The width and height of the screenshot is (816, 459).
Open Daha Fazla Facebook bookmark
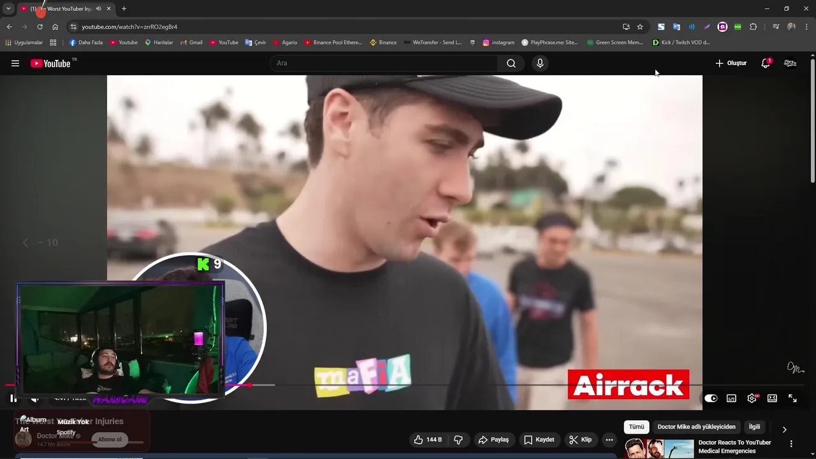point(86,43)
